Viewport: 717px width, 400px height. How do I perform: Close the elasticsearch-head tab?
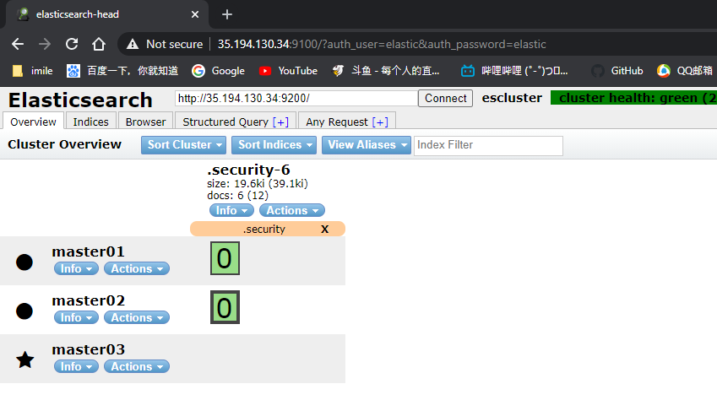point(195,14)
